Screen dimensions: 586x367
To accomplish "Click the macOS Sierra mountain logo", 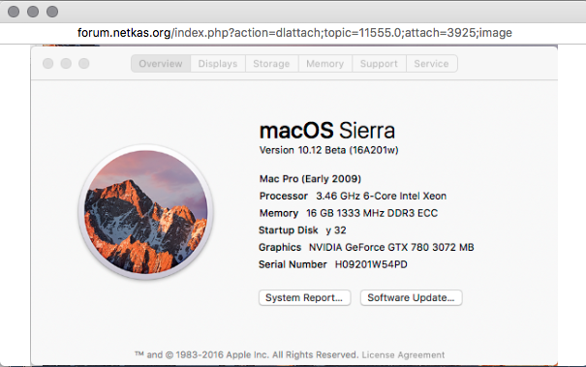I will 145,212.
